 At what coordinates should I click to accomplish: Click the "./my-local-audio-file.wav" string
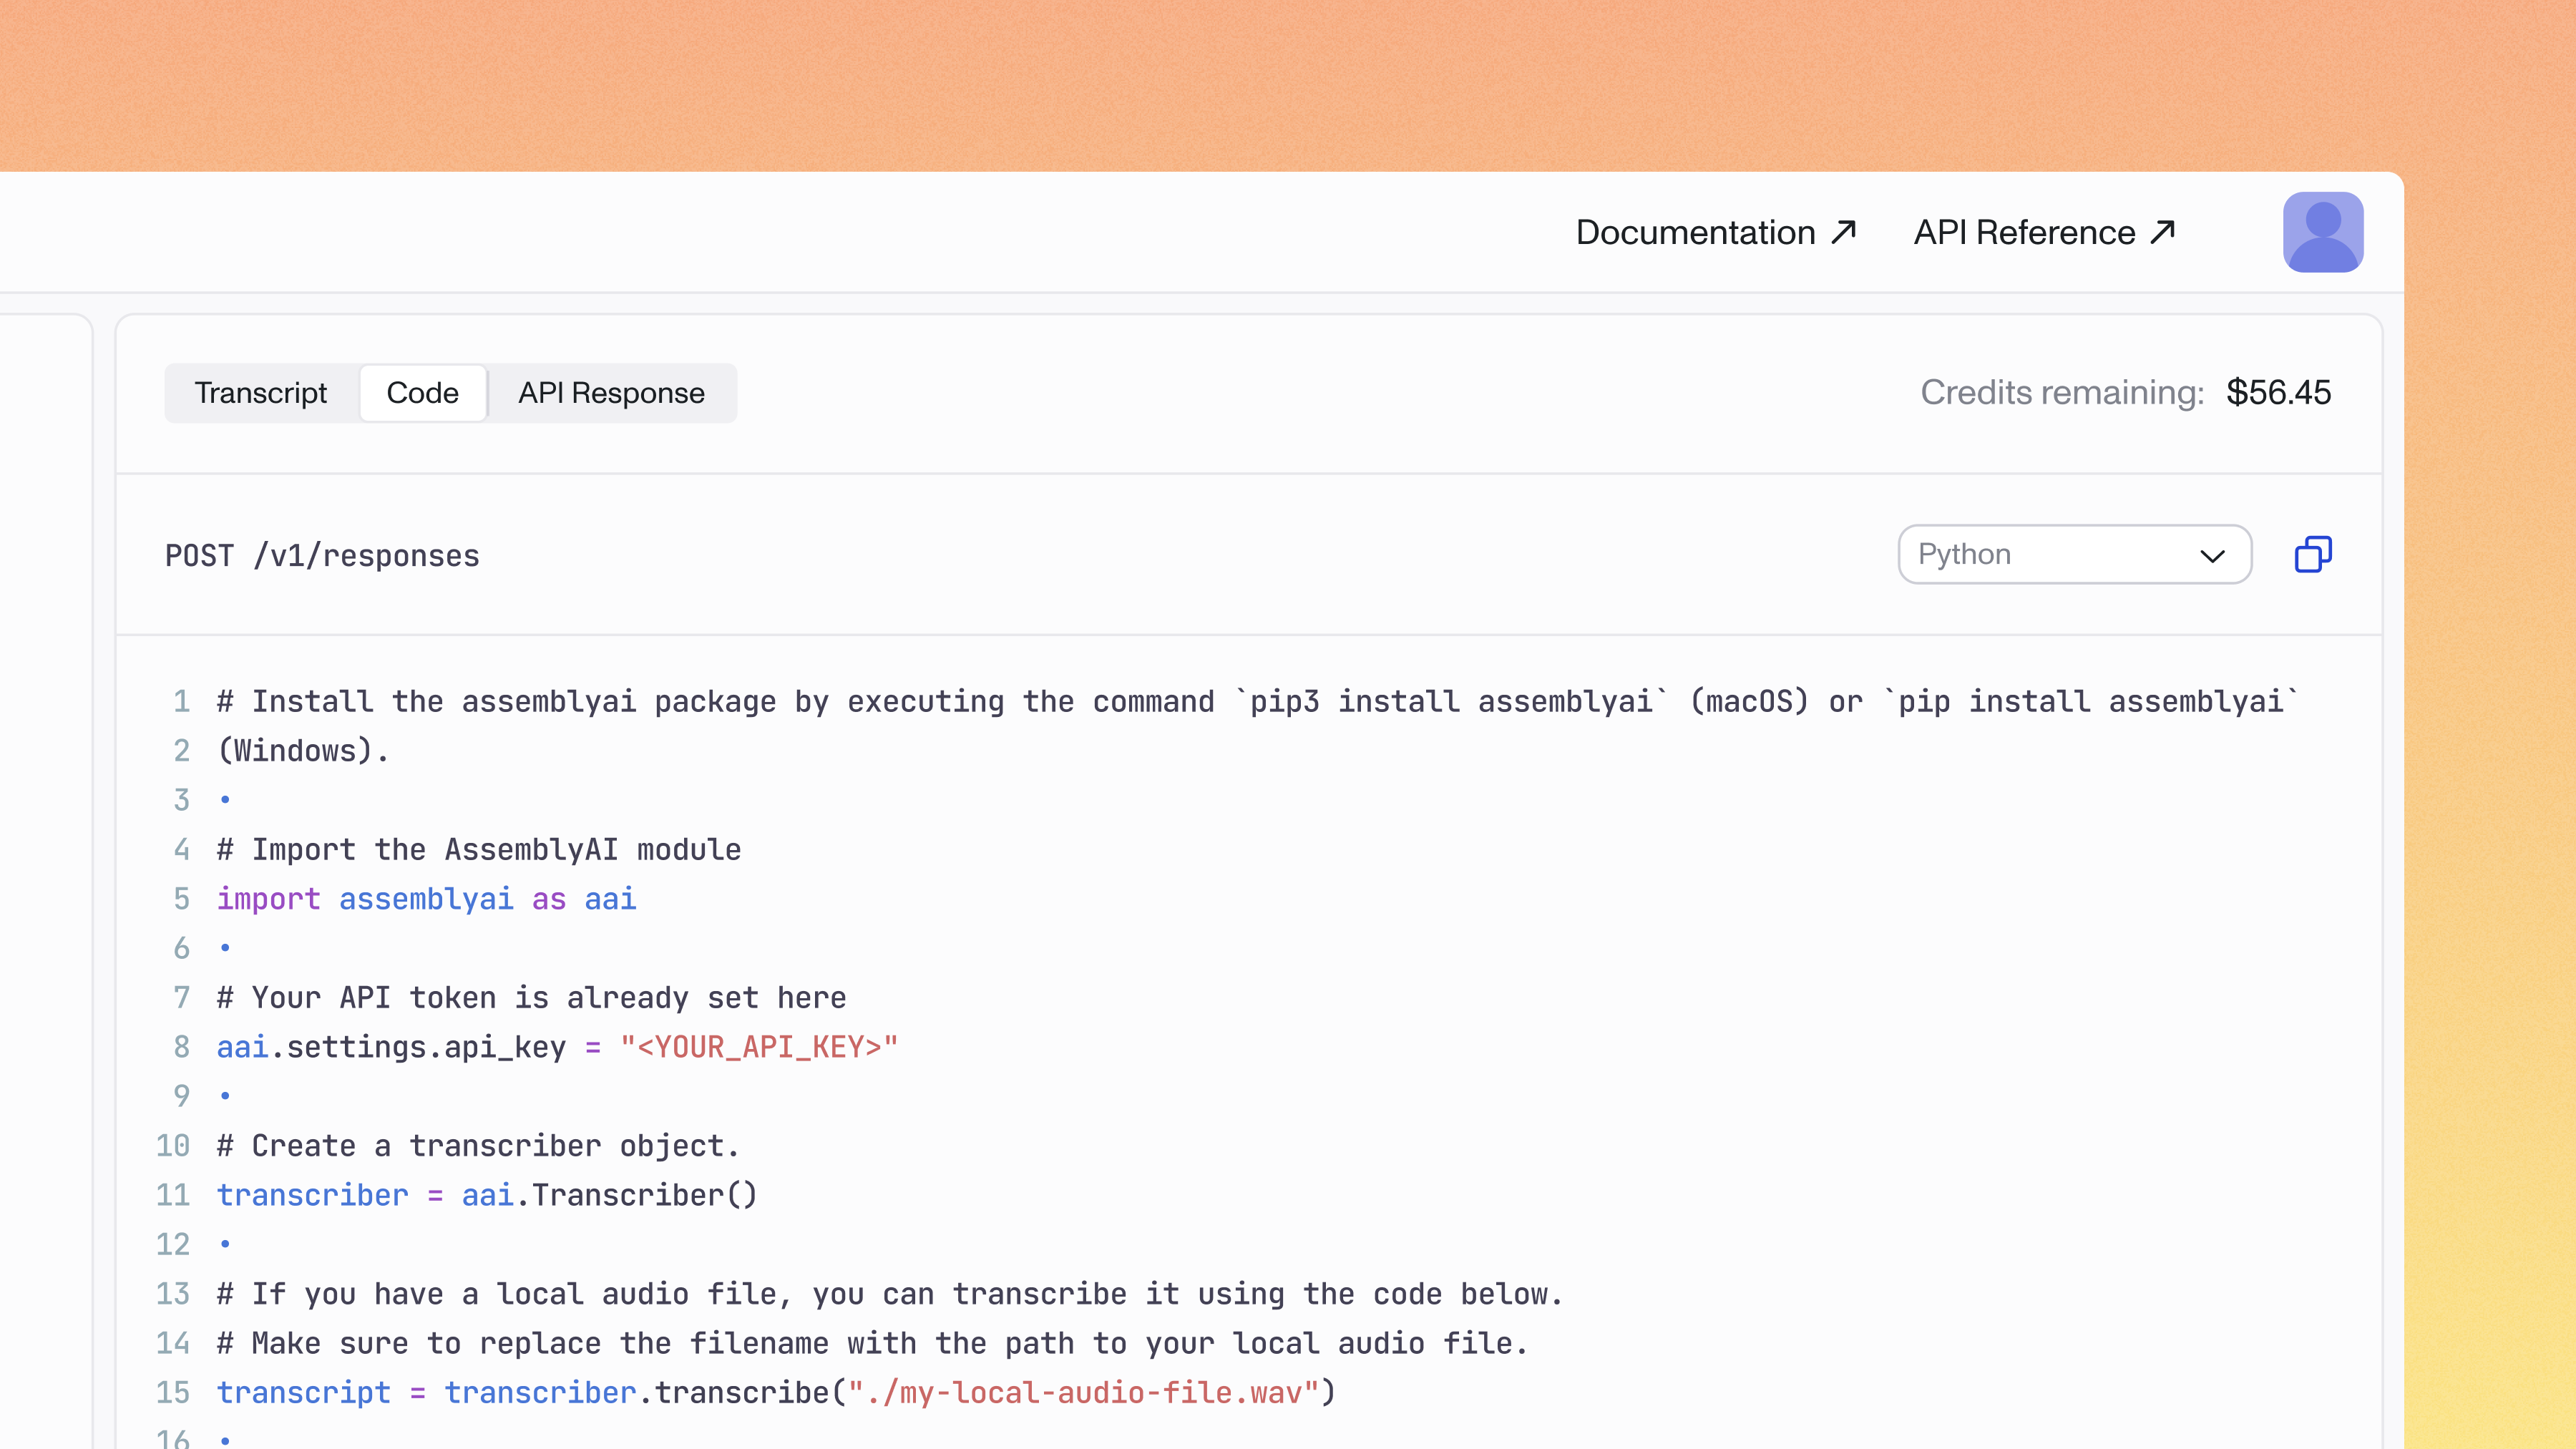click(1084, 1392)
